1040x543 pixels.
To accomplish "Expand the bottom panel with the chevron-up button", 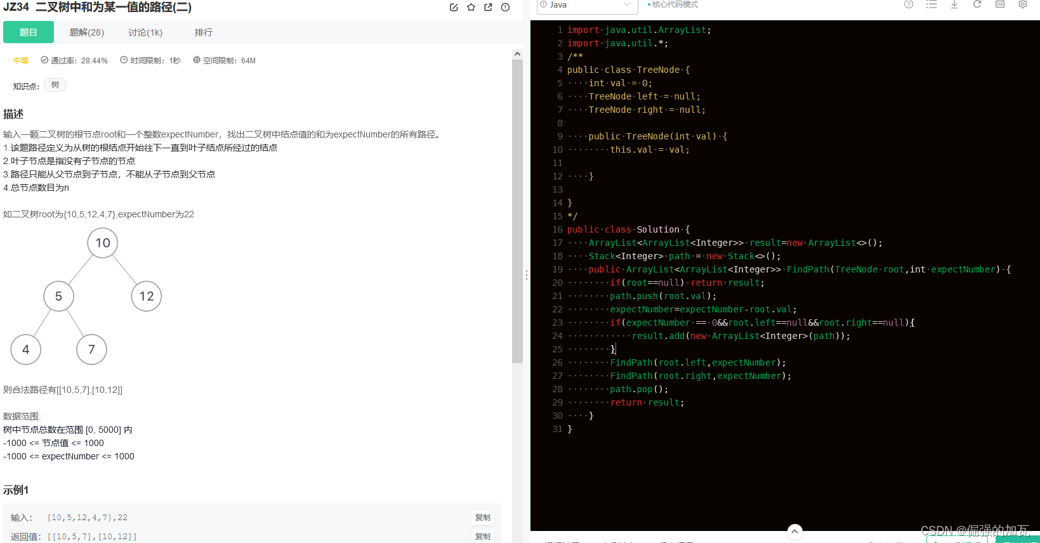I will 795,531.
